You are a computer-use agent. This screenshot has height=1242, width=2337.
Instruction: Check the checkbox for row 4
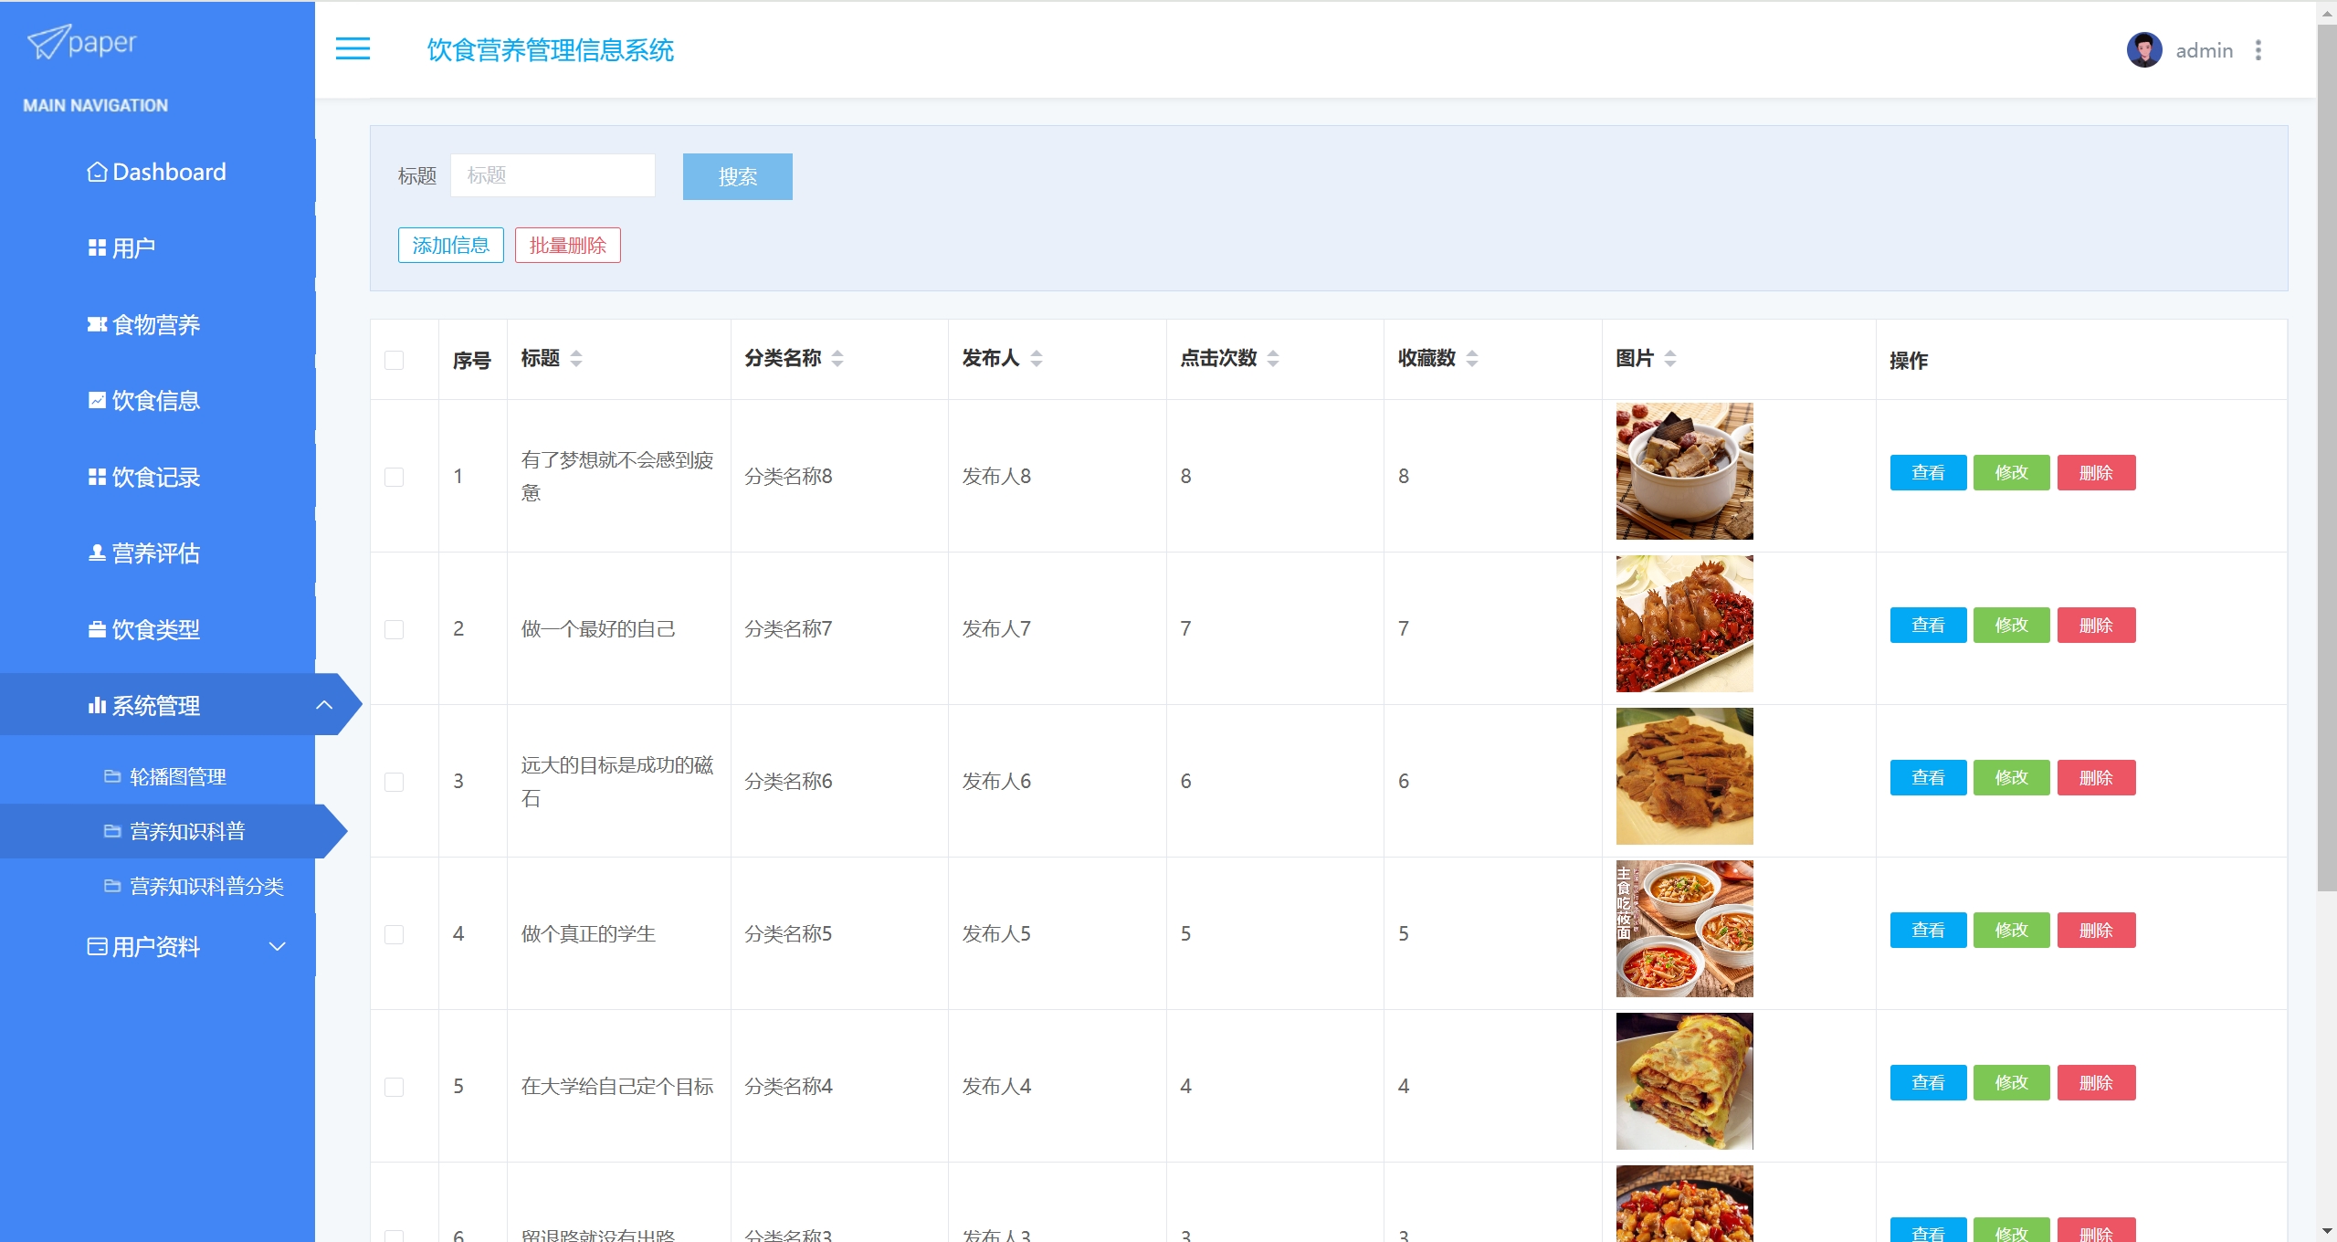[395, 934]
